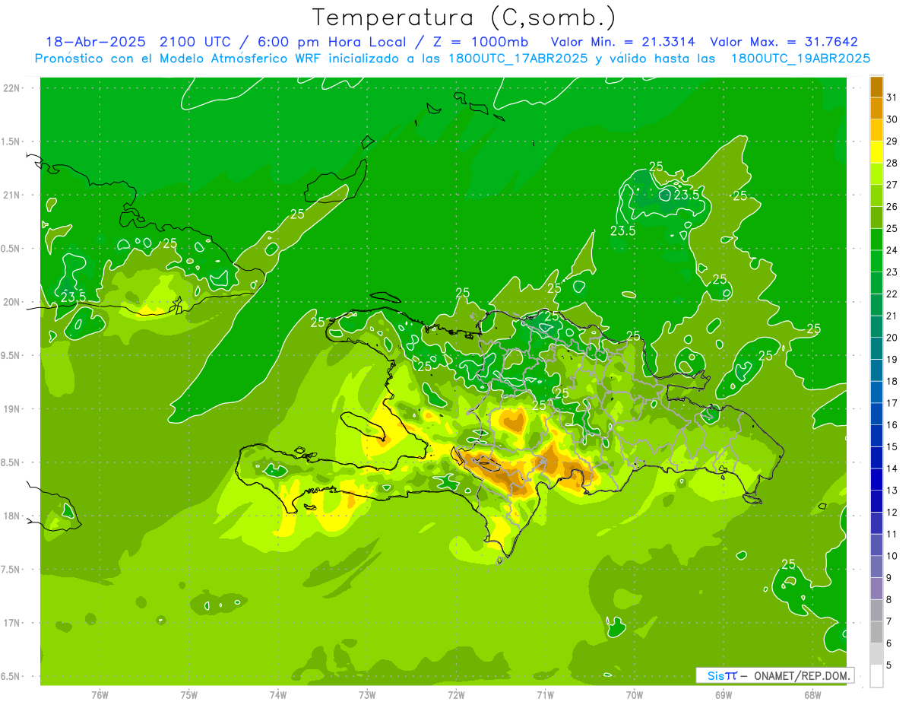Screen dimensions: 912x705
Task: Select the 'Z = 1000mb' level text
Action: 480,42
